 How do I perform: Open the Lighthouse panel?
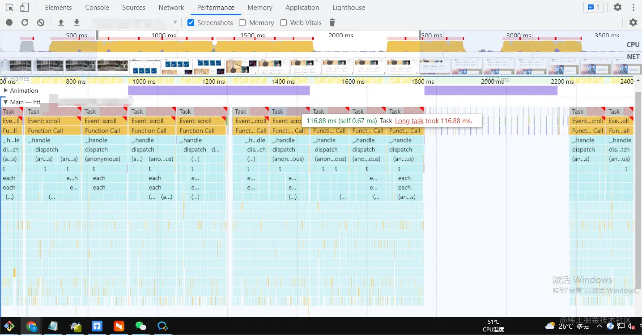[x=349, y=7]
